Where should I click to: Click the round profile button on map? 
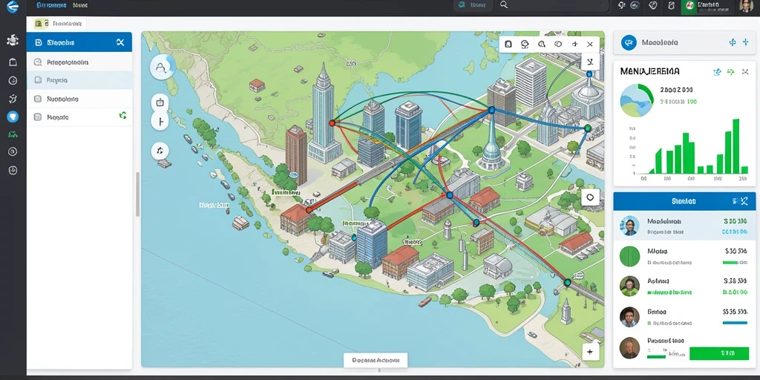click(163, 68)
